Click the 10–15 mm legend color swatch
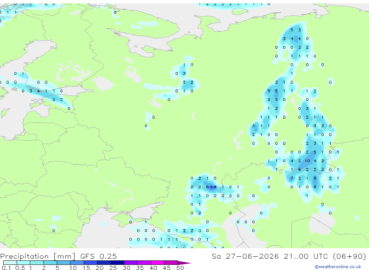This screenshot has width=369, height=270. (77, 263)
